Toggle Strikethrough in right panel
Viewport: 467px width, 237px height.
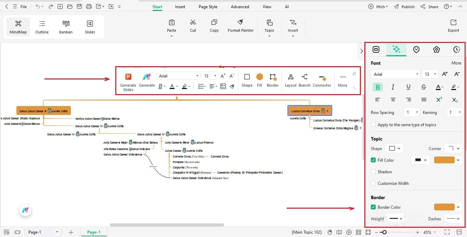click(x=424, y=87)
